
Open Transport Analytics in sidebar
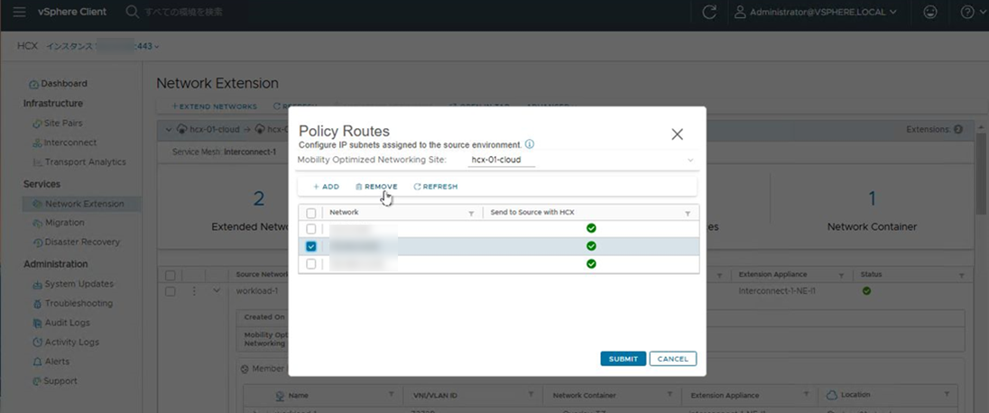[79, 162]
